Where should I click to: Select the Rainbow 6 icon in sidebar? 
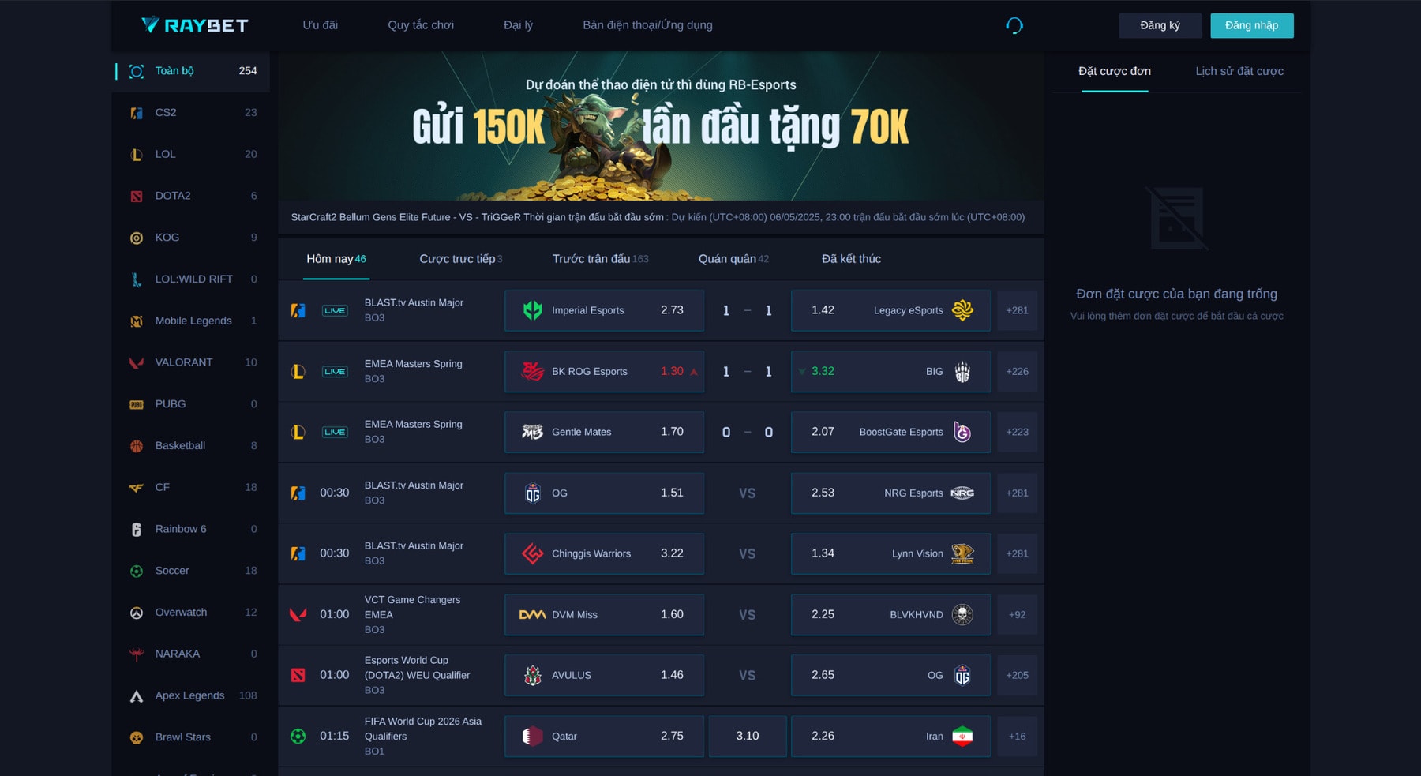tap(137, 530)
